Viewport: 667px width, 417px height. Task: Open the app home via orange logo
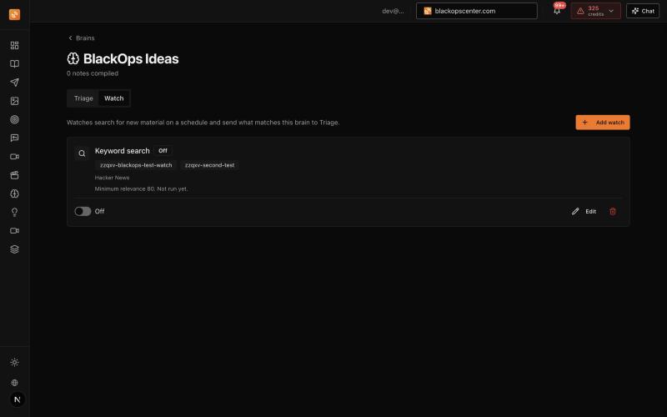14,14
